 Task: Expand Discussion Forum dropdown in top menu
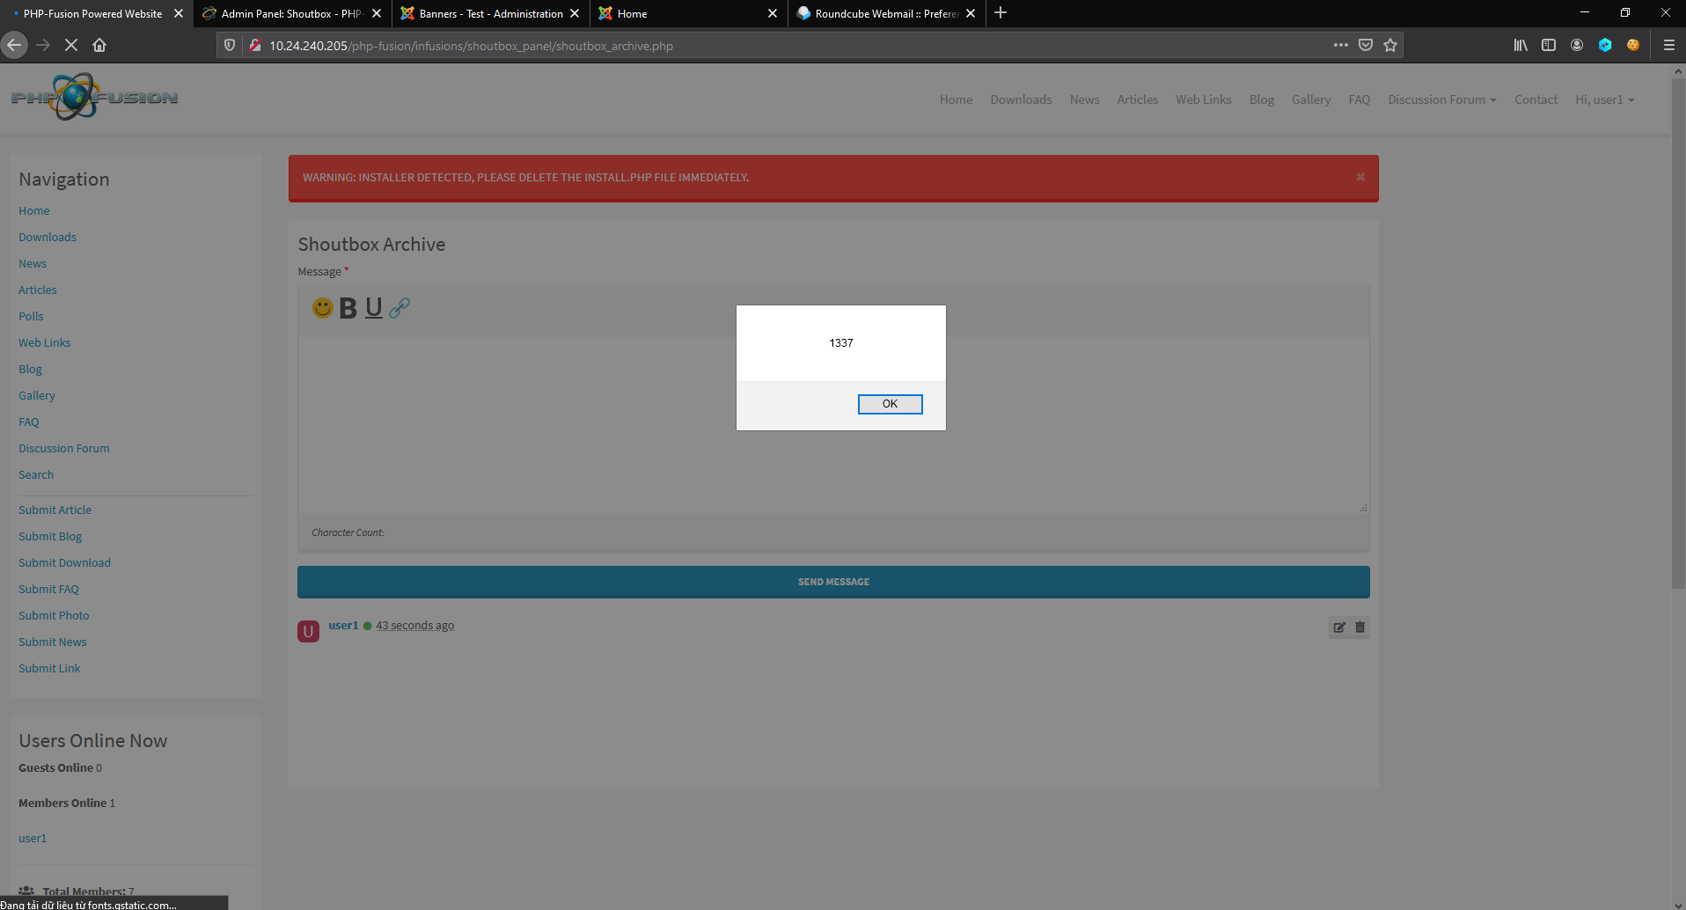pyautogui.click(x=1441, y=99)
